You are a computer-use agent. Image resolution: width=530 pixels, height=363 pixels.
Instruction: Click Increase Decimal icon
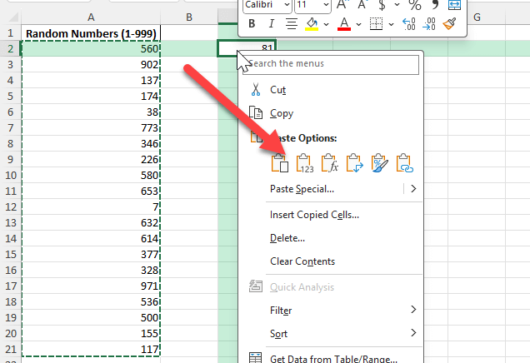tap(408, 24)
